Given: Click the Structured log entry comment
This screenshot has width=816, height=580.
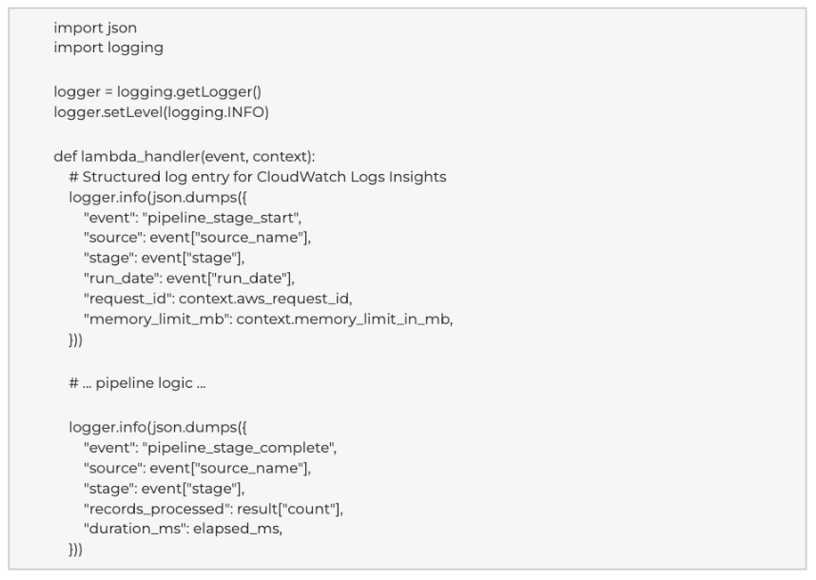Looking at the screenshot, I should [258, 177].
